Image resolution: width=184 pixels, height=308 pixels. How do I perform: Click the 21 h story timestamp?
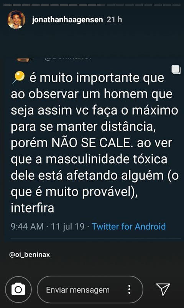click(114, 20)
